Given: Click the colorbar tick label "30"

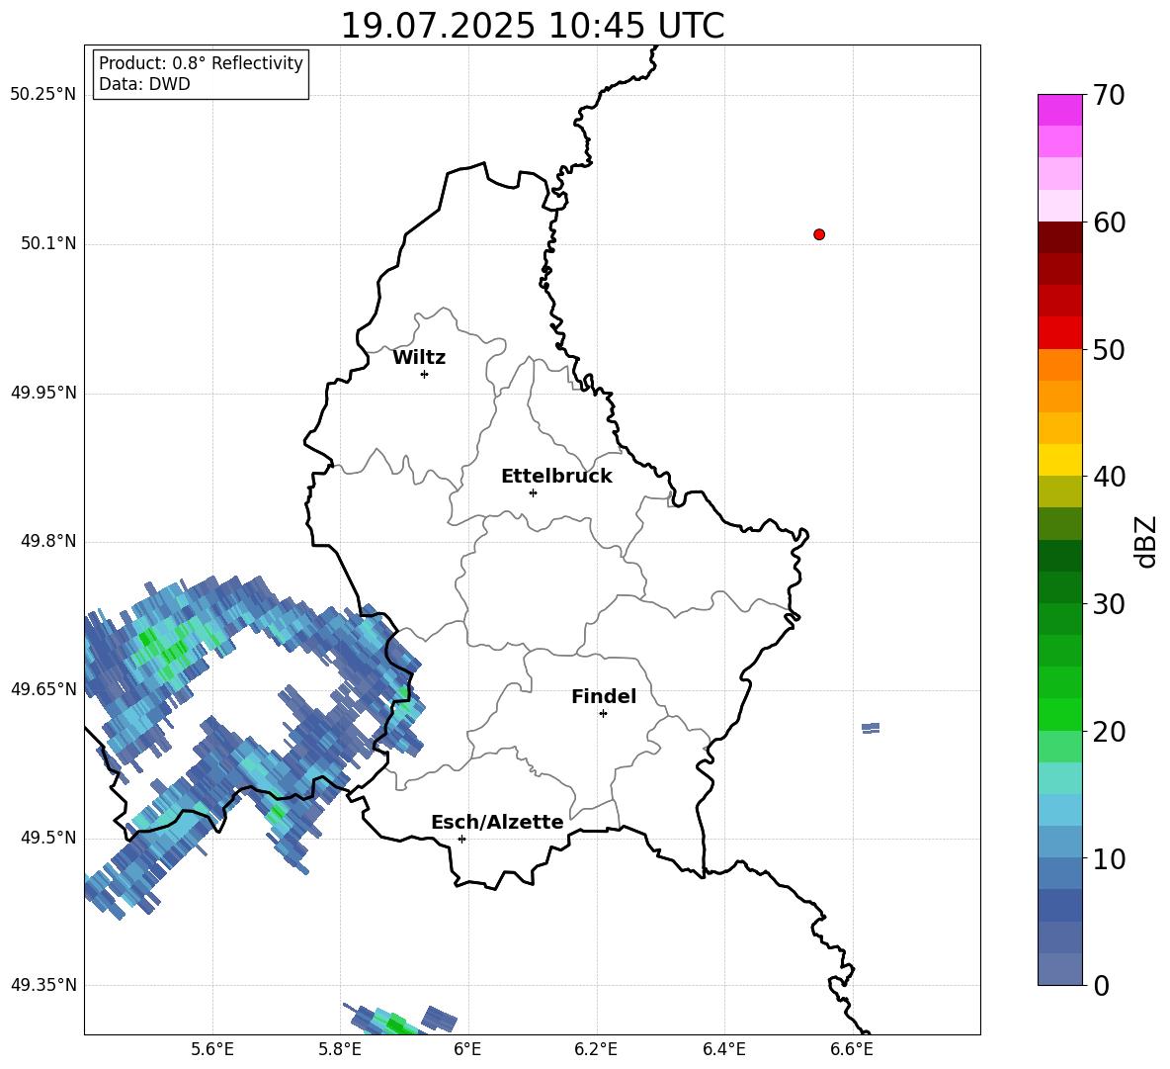Looking at the screenshot, I should point(1109,604).
